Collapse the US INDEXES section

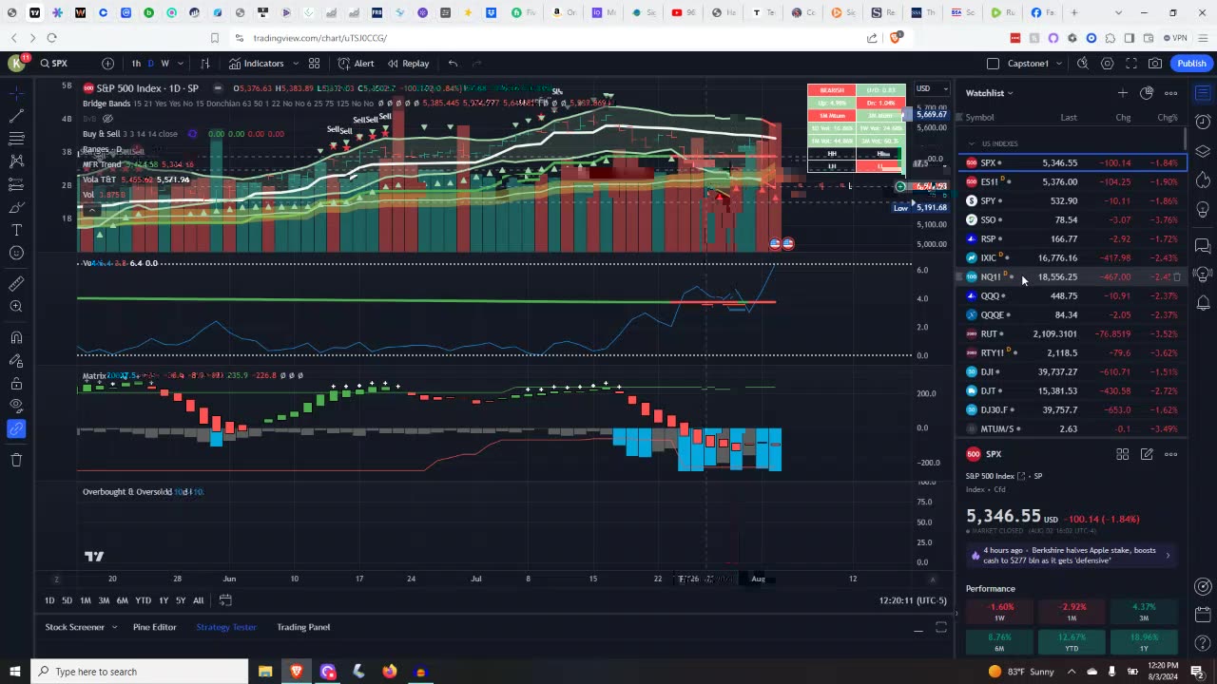point(972,143)
